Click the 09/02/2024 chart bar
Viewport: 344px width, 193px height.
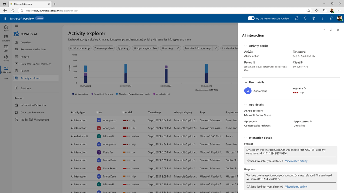pos(126,73)
